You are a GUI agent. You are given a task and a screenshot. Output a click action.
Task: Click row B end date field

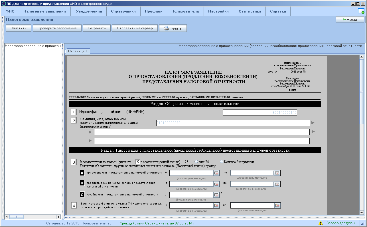pos(252,184)
